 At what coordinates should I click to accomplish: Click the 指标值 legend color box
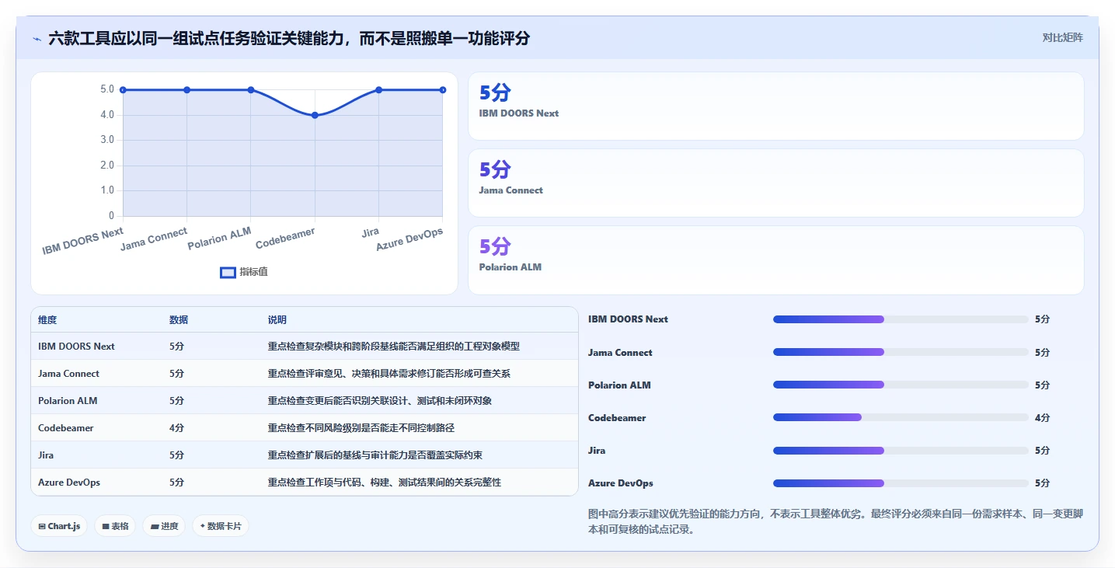228,273
